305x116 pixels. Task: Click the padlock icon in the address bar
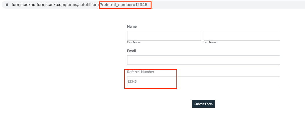click(x=7, y=5)
